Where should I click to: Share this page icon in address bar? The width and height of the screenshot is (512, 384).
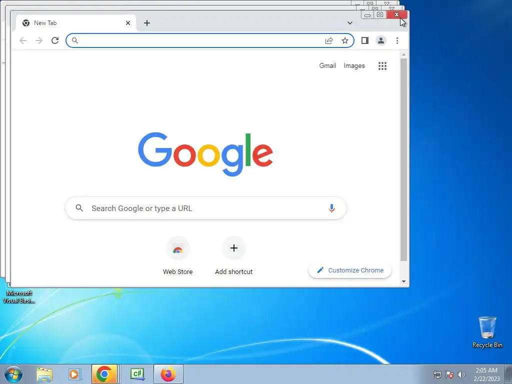pos(329,40)
